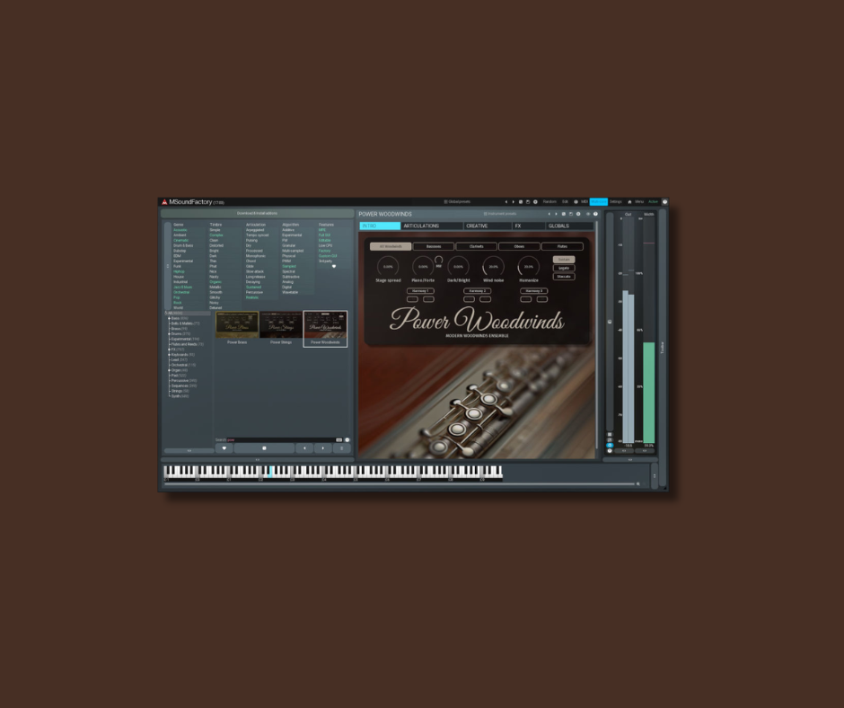Choose the Staccato articulation button

[564, 277]
